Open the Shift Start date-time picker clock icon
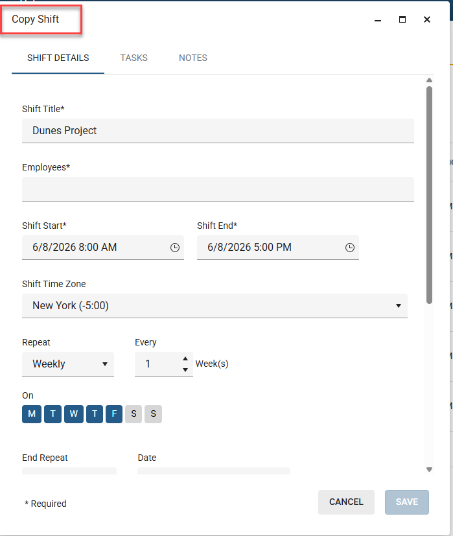The image size is (453, 536). 175,248
